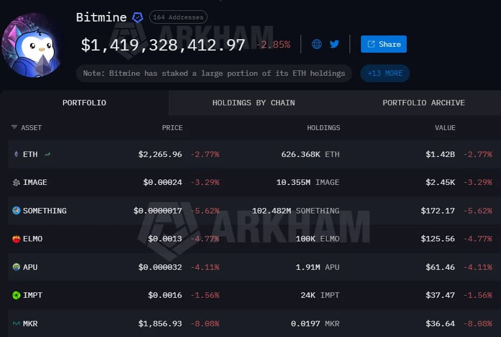Click the MKR token icon
The width and height of the screenshot is (501, 337).
(17, 324)
